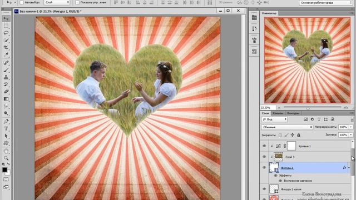The height and width of the screenshot is (200, 356).
Task: Open the Обычные blend mode dropdown
Action: coord(287,127)
